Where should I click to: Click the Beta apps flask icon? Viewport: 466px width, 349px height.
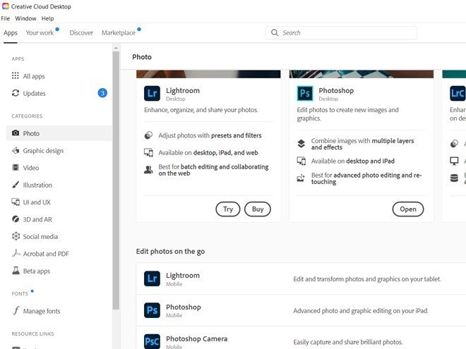(x=16, y=270)
